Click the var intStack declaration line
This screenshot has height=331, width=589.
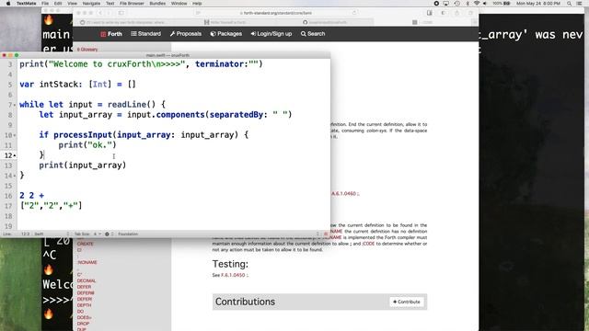[77, 85]
